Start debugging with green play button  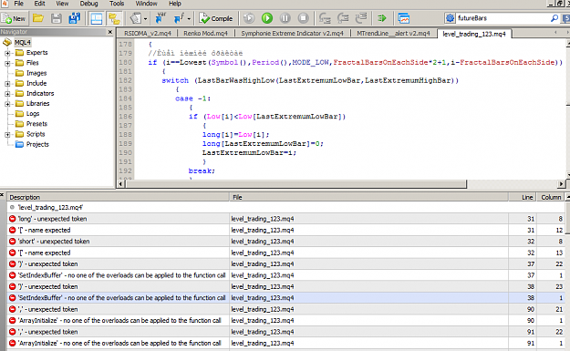pos(267,18)
